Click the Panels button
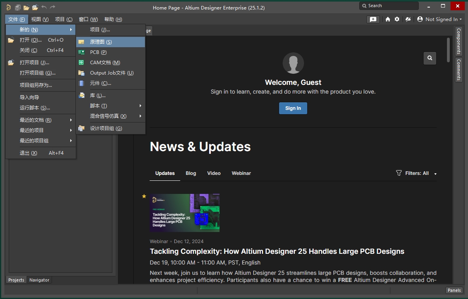Viewport: 468px width, 299px height. (454, 290)
